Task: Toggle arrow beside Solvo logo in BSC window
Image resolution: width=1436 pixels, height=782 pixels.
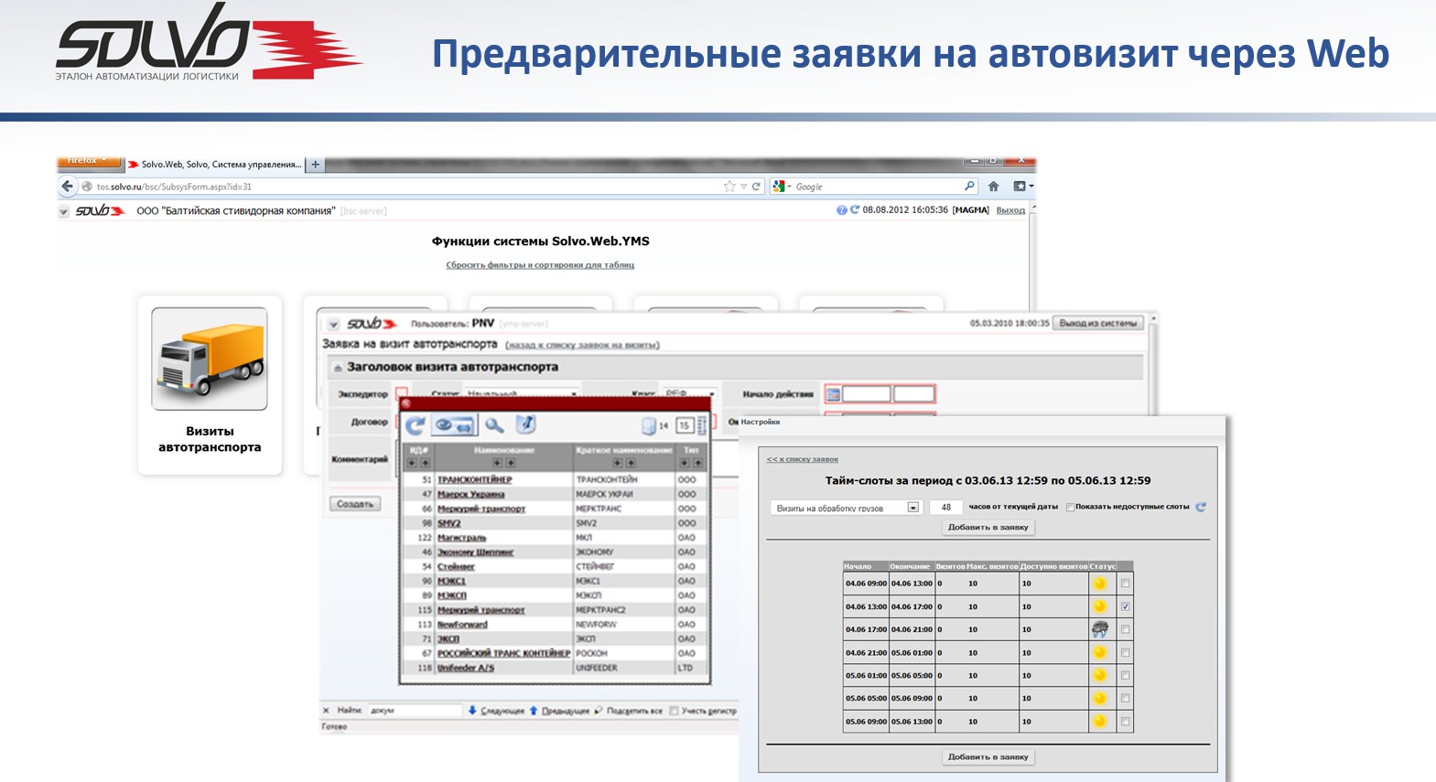Action: coord(64,211)
